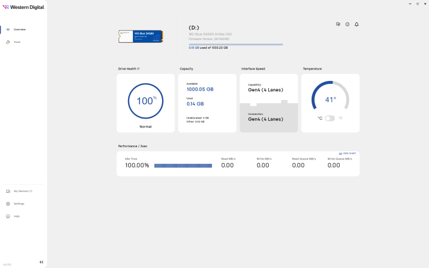This screenshot has width=429, height=268.
Task: Collapse the sidebar with the arrow icon
Action: [41, 262]
